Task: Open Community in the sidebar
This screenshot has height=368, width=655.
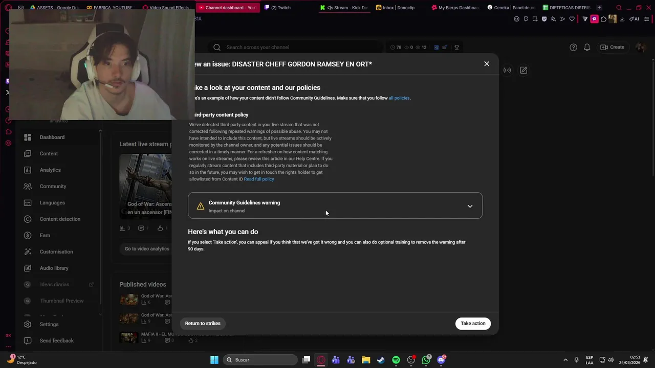Action: tap(53, 186)
